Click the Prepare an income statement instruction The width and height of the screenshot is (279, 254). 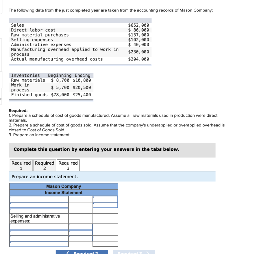pos(45,177)
